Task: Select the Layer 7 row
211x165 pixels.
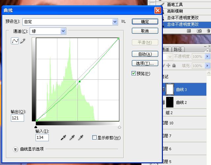Action: coord(185,136)
